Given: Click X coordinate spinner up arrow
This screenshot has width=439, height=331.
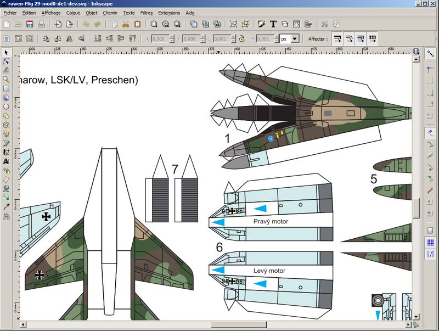Looking at the screenshot, I should (x=172, y=37).
